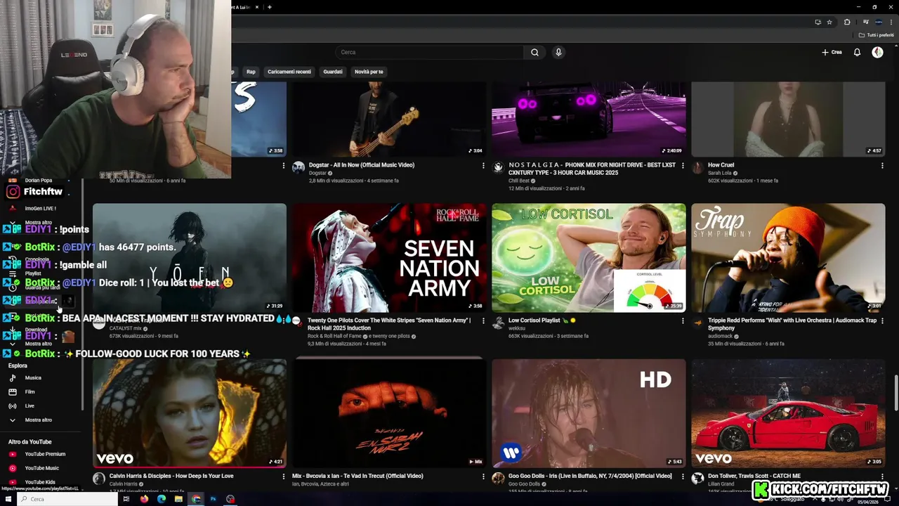Screen dimensions: 899x506
Task: Open options menu for Goo Goo Dolls Iris video
Action: point(683,476)
